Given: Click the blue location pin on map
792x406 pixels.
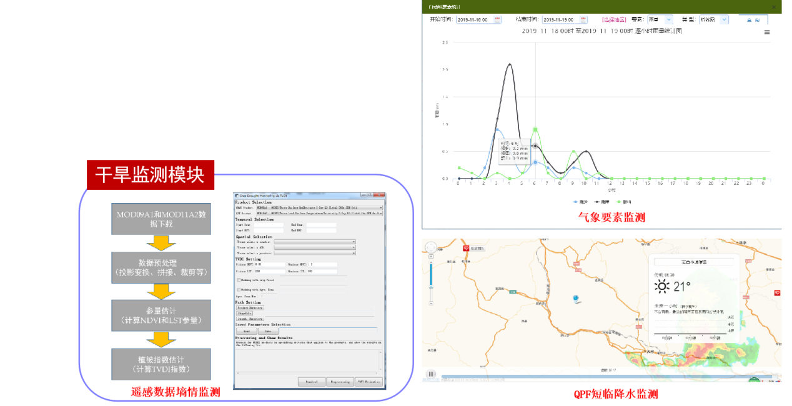Looking at the screenshot, I should 576,300.
